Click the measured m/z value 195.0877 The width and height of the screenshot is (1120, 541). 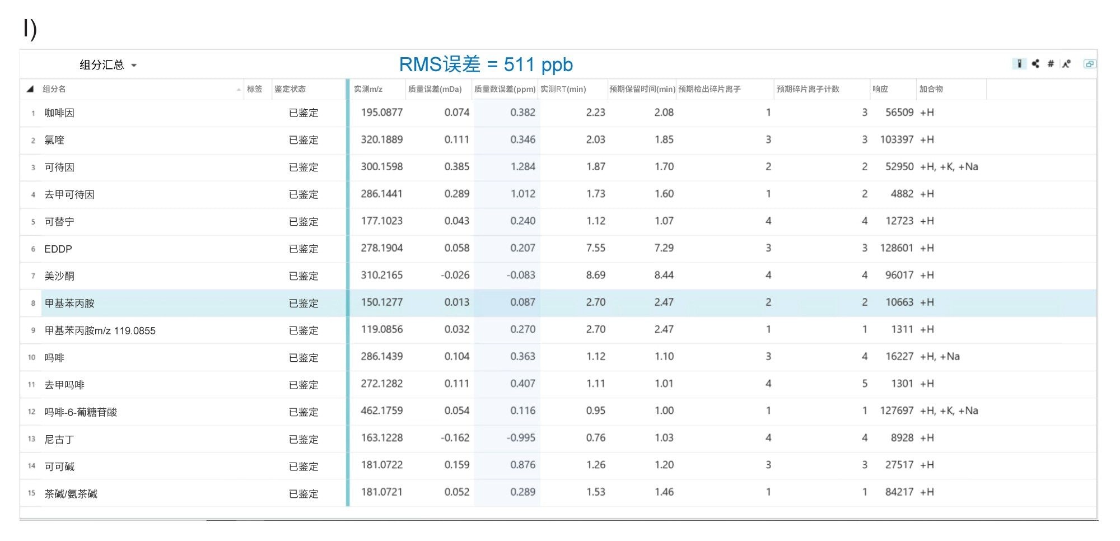pyautogui.click(x=381, y=113)
